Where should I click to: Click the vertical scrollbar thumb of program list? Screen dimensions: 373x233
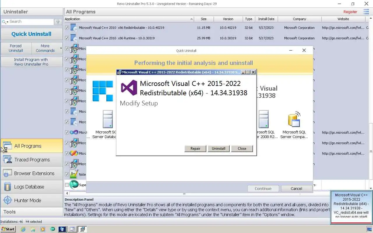pyautogui.click(x=371, y=151)
